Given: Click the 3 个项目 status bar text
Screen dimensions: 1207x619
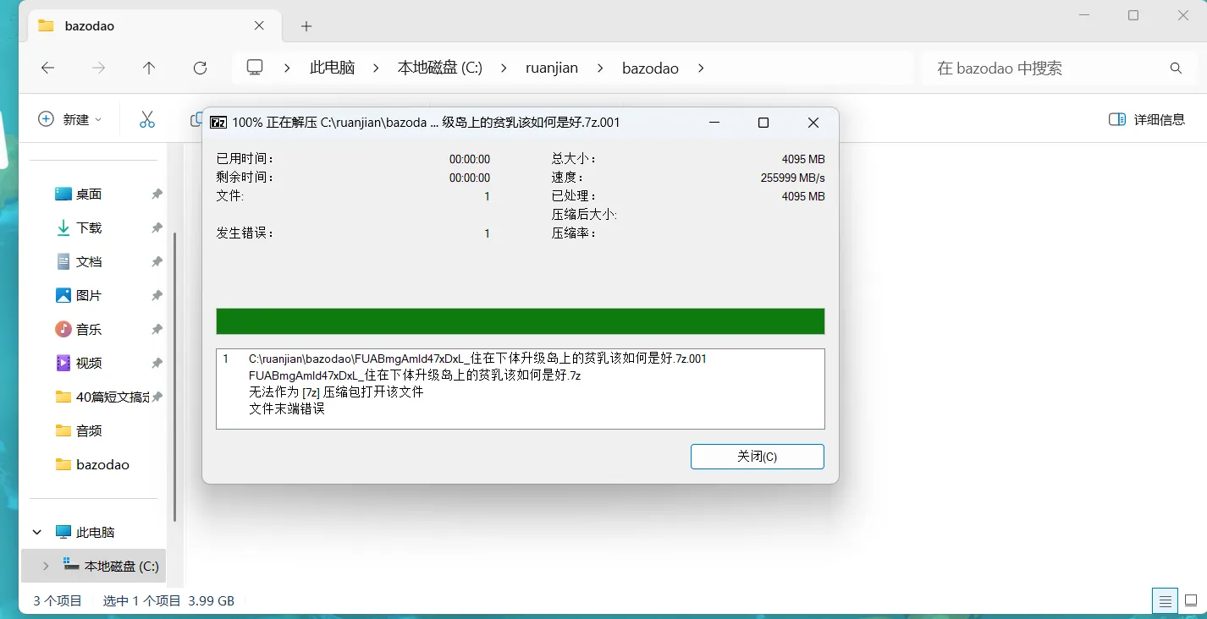Looking at the screenshot, I should coord(58,601).
